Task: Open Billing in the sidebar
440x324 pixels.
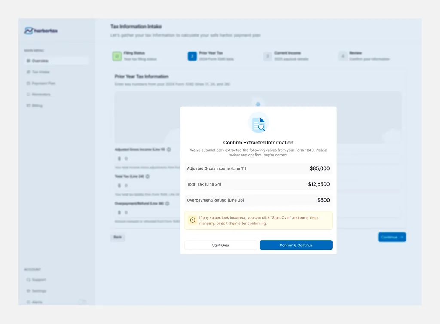Action: (56, 106)
